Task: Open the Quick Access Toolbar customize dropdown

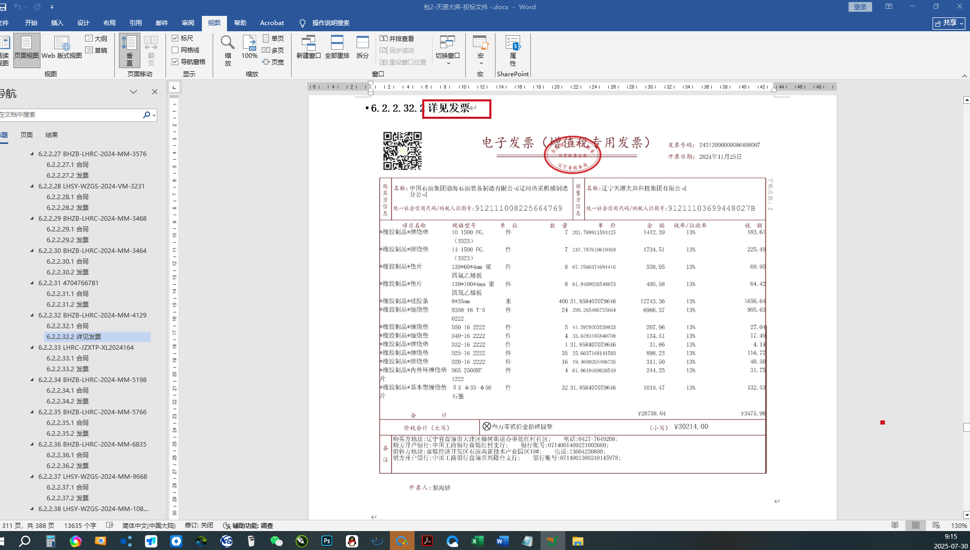Action: point(52,7)
